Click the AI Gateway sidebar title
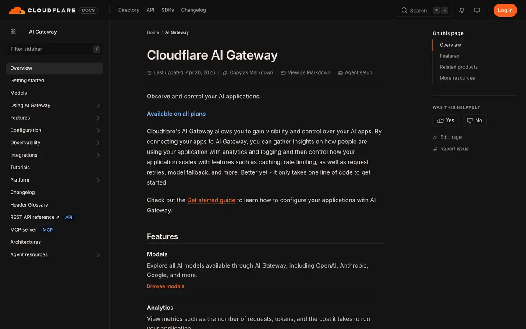 pyautogui.click(x=43, y=32)
